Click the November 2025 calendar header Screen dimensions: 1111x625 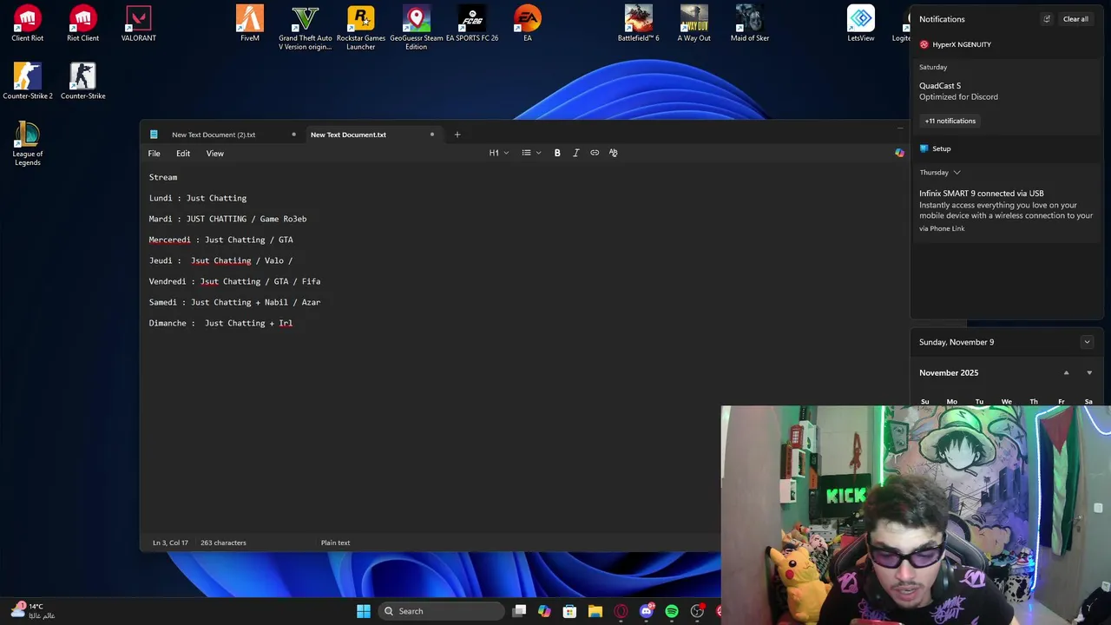949,372
